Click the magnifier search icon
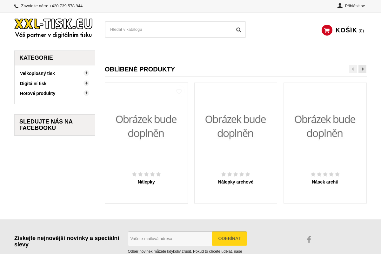The width and height of the screenshot is (381, 254). point(238,30)
